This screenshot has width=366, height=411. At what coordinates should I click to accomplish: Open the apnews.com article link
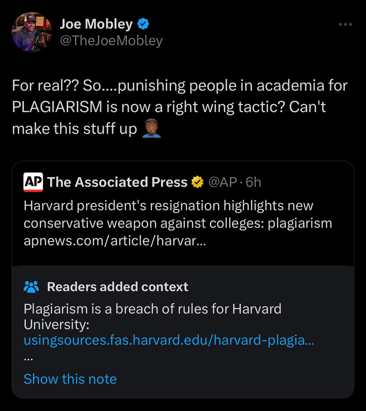(x=115, y=241)
